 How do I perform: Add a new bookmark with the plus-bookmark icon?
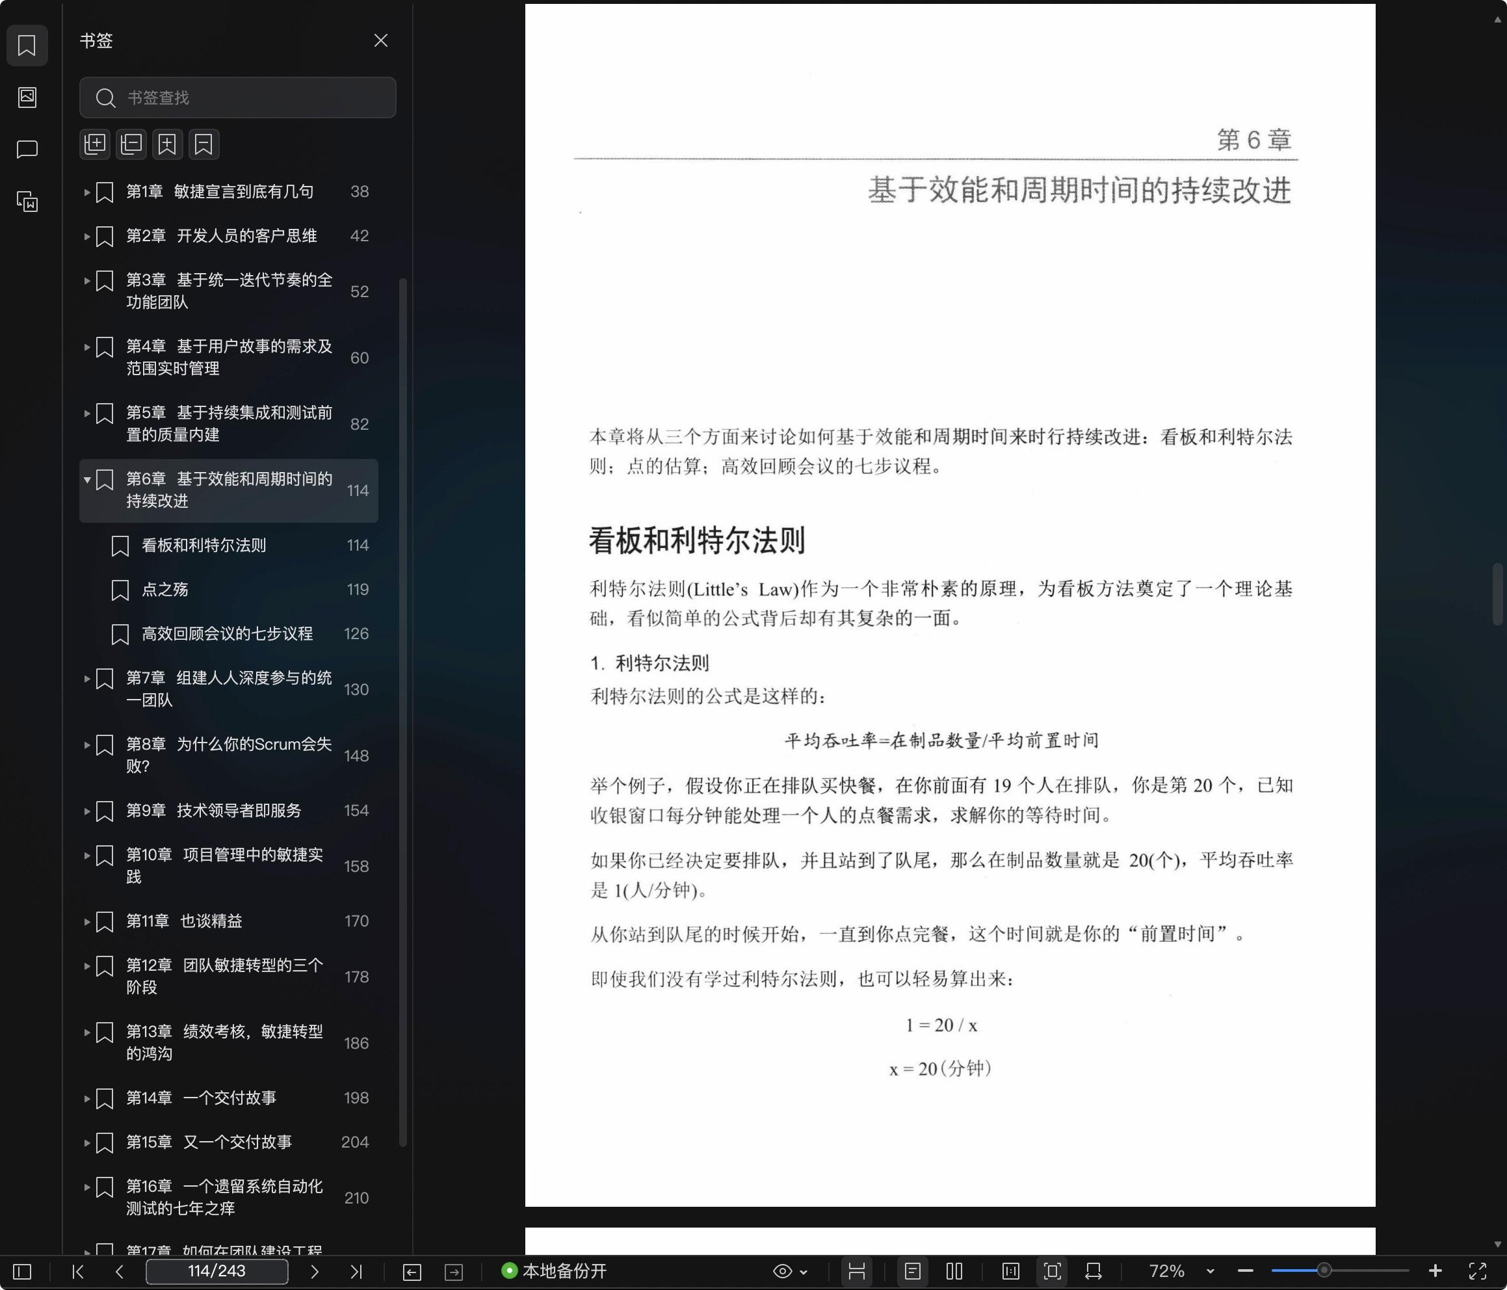[168, 144]
